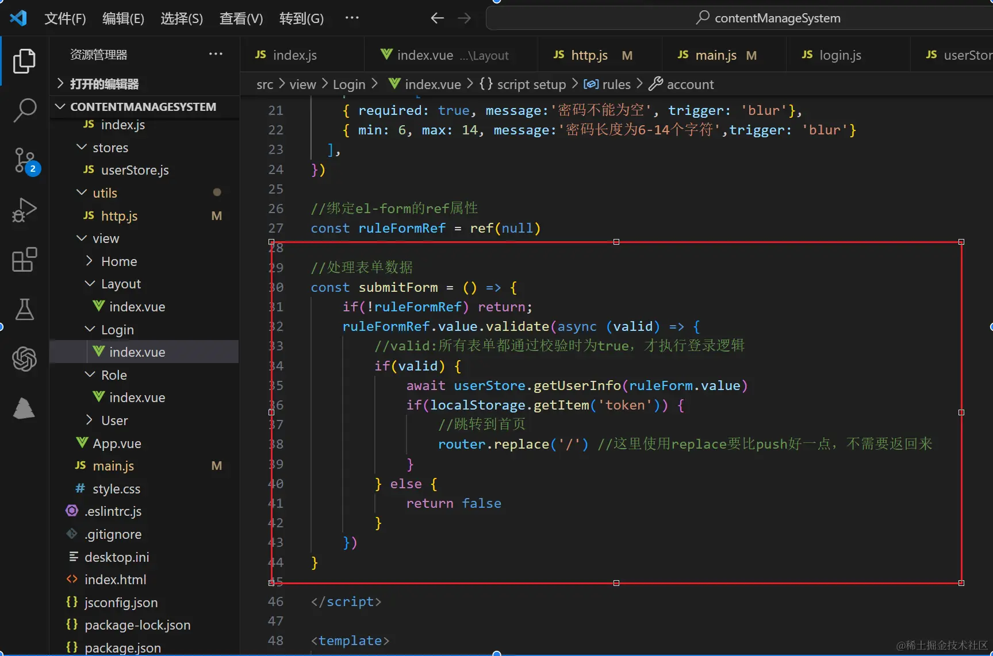Open the Extensions view
The width and height of the screenshot is (993, 656).
[x=24, y=260]
